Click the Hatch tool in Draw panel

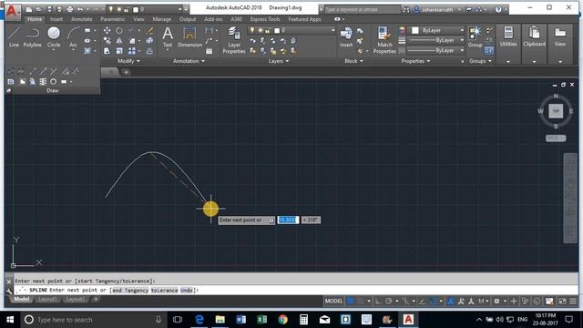[87, 51]
